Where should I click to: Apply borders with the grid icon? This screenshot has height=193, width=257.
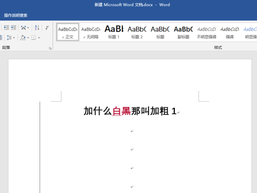(x=33, y=38)
